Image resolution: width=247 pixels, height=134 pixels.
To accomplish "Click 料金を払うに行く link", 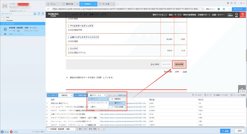I will (x=18, y=11).
